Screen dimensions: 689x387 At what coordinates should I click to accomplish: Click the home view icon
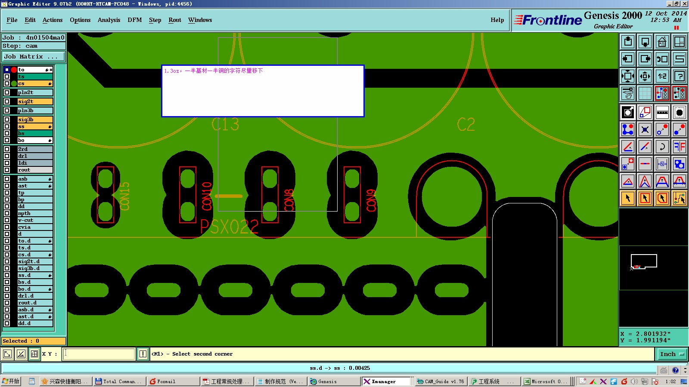[x=662, y=42]
